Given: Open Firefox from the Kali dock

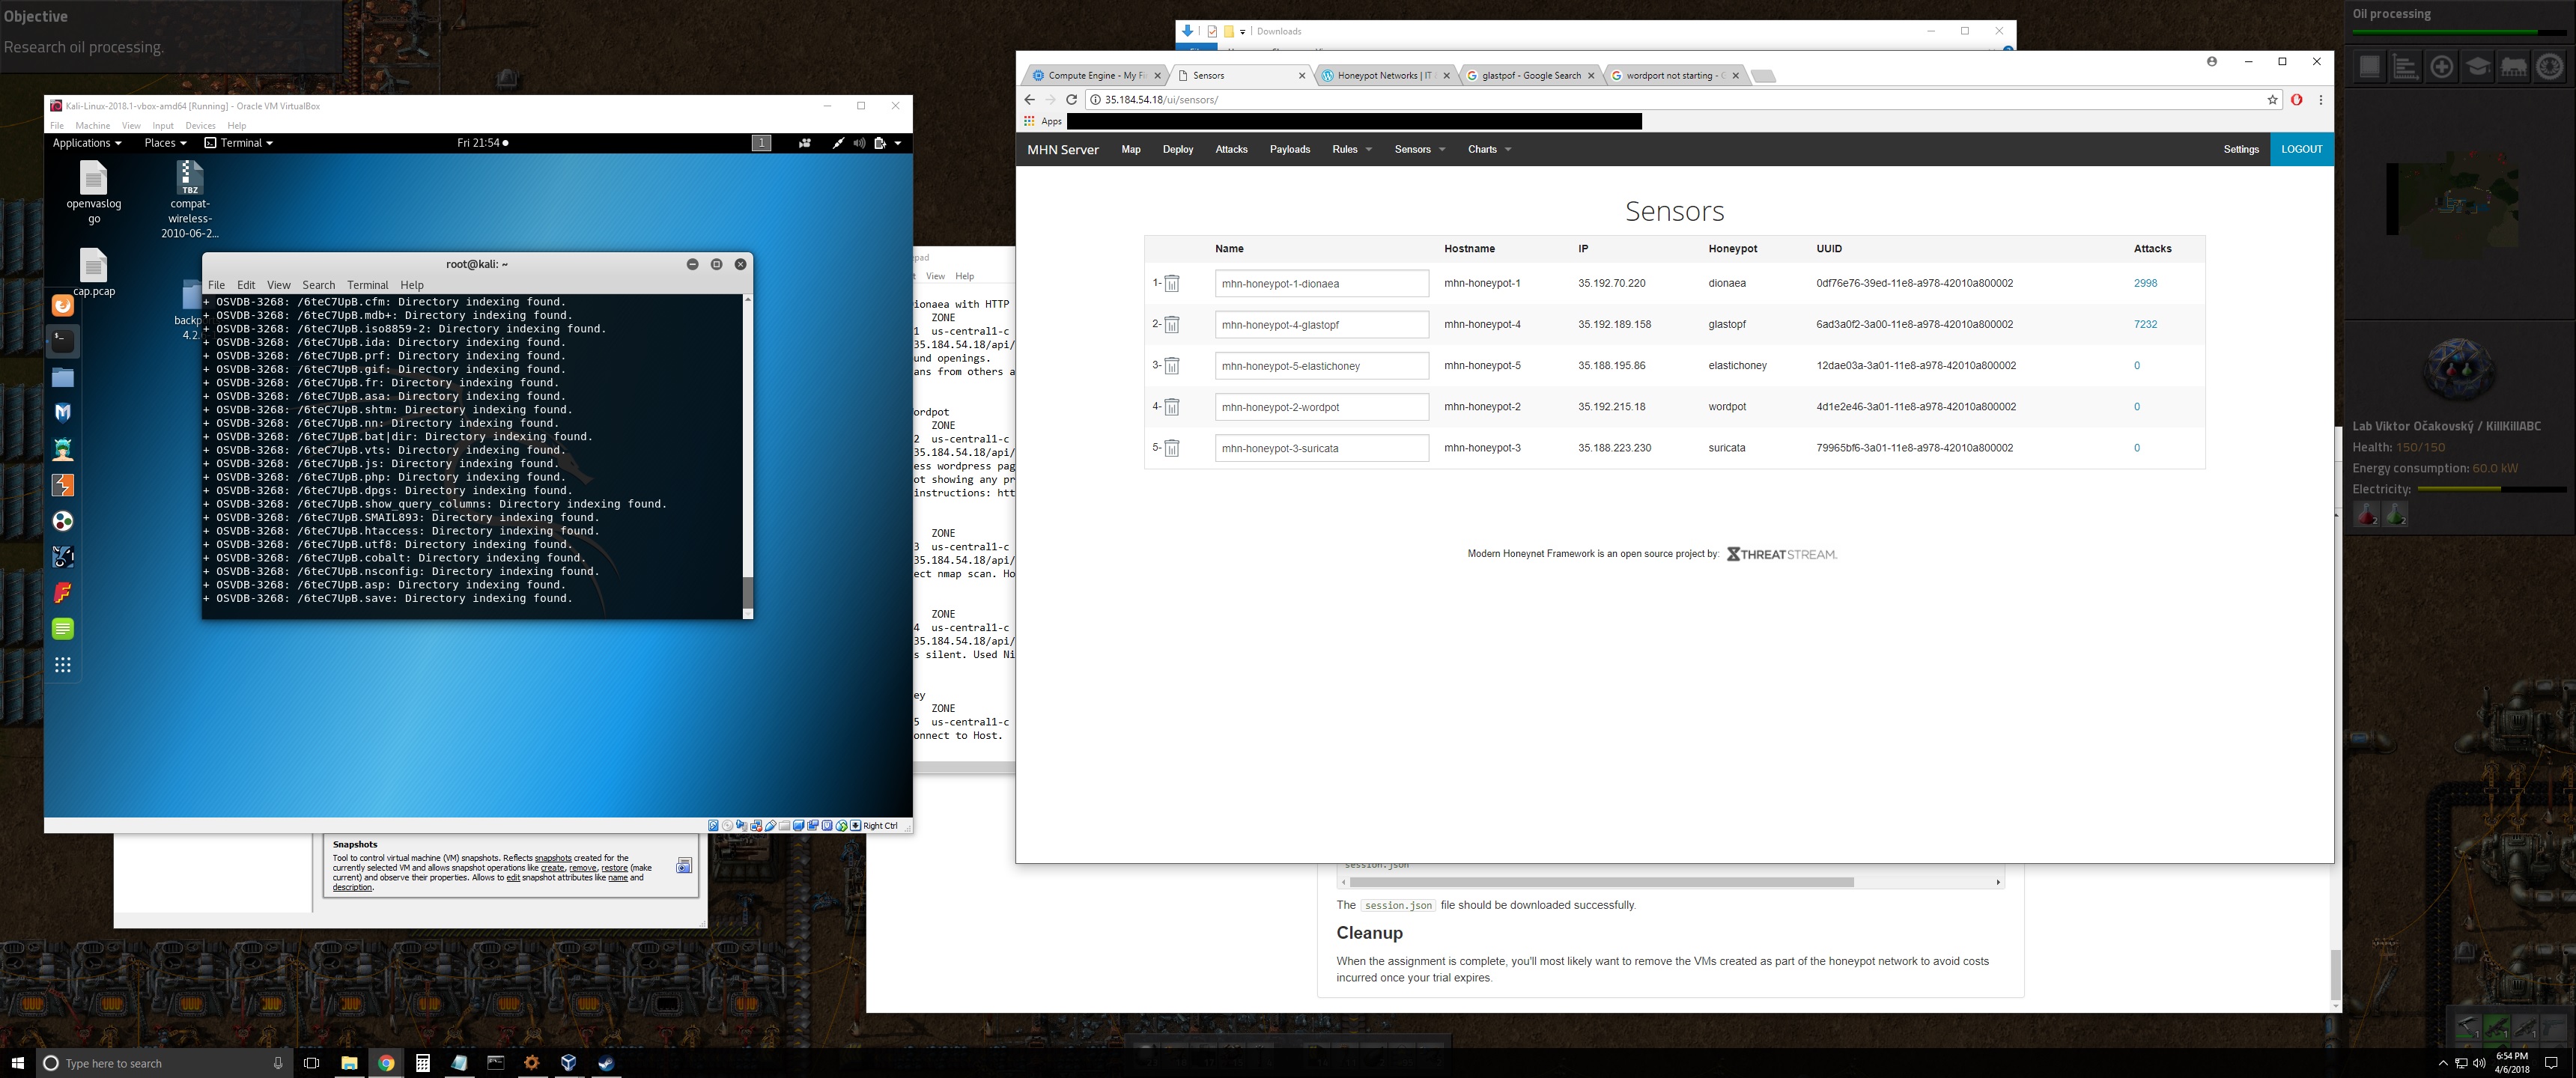Looking at the screenshot, I should [63, 306].
